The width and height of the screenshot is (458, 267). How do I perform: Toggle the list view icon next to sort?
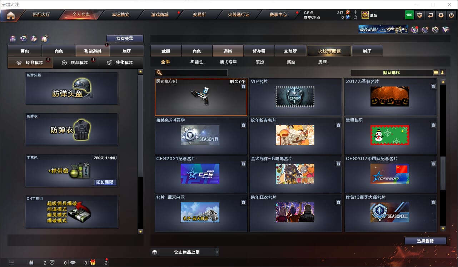click(x=436, y=73)
